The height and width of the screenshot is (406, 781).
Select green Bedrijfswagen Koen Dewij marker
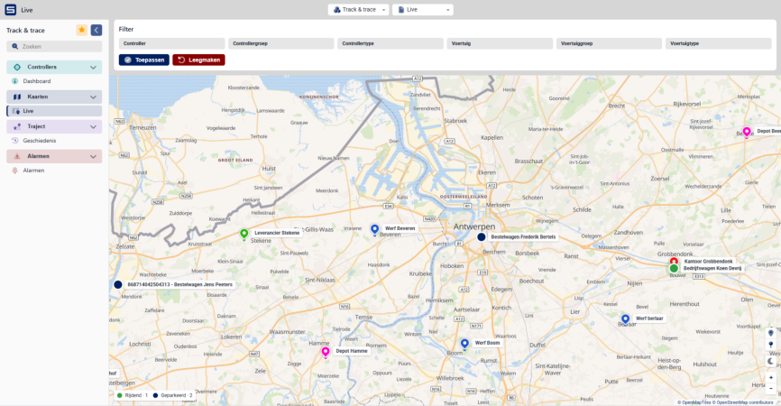pyautogui.click(x=674, y=269)
